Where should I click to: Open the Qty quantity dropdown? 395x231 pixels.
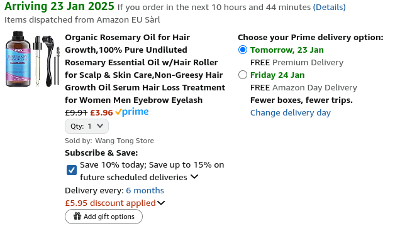point(87,126)
